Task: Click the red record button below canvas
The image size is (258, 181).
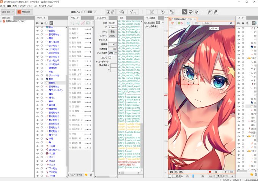Action: pyautogui.click(x=210, y=172)
